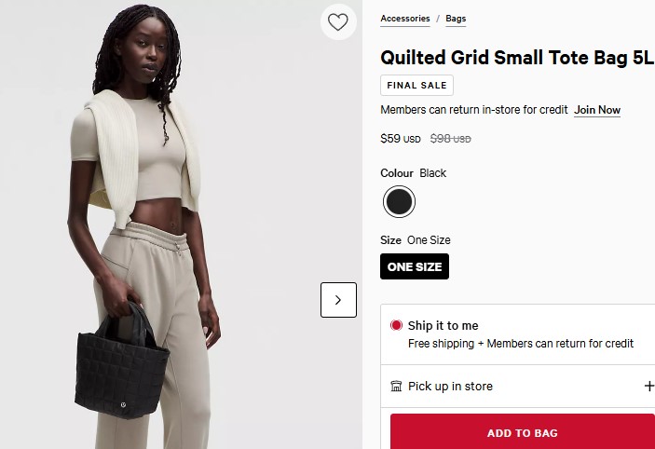The width and height of the screenshot is (655, 449).
Task: Click the FINAL SALE badge
Action: point(416,85)
